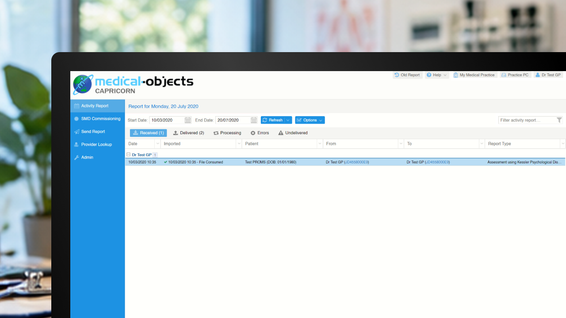The image size is (566, 318).
Task: Switch to the Delivered (2) tab
Action: 188,133
